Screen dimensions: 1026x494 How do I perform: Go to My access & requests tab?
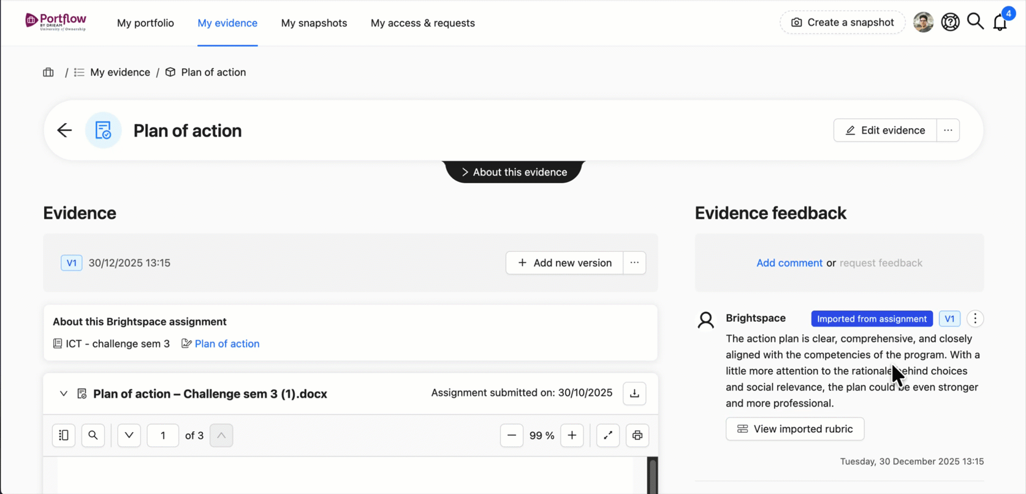click(x=423, y=23)
